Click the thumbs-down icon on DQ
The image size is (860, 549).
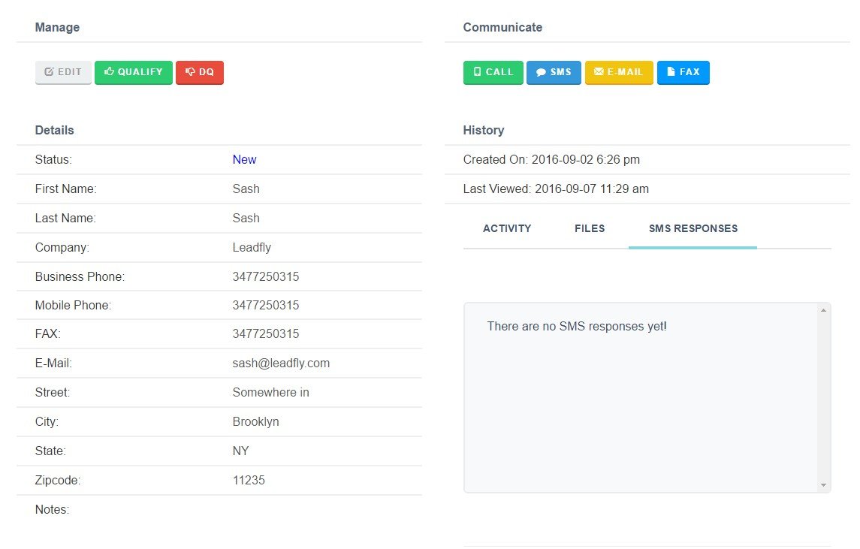tap(190, 72)
